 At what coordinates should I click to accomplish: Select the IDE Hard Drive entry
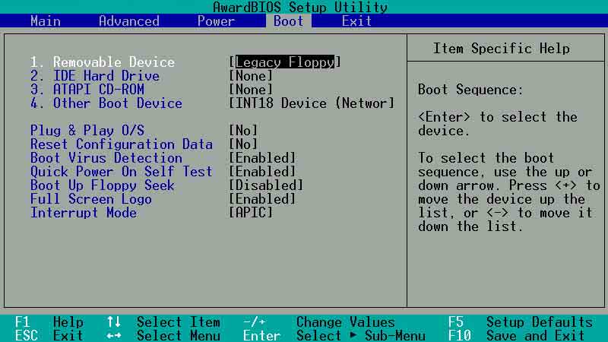point(95,76)
